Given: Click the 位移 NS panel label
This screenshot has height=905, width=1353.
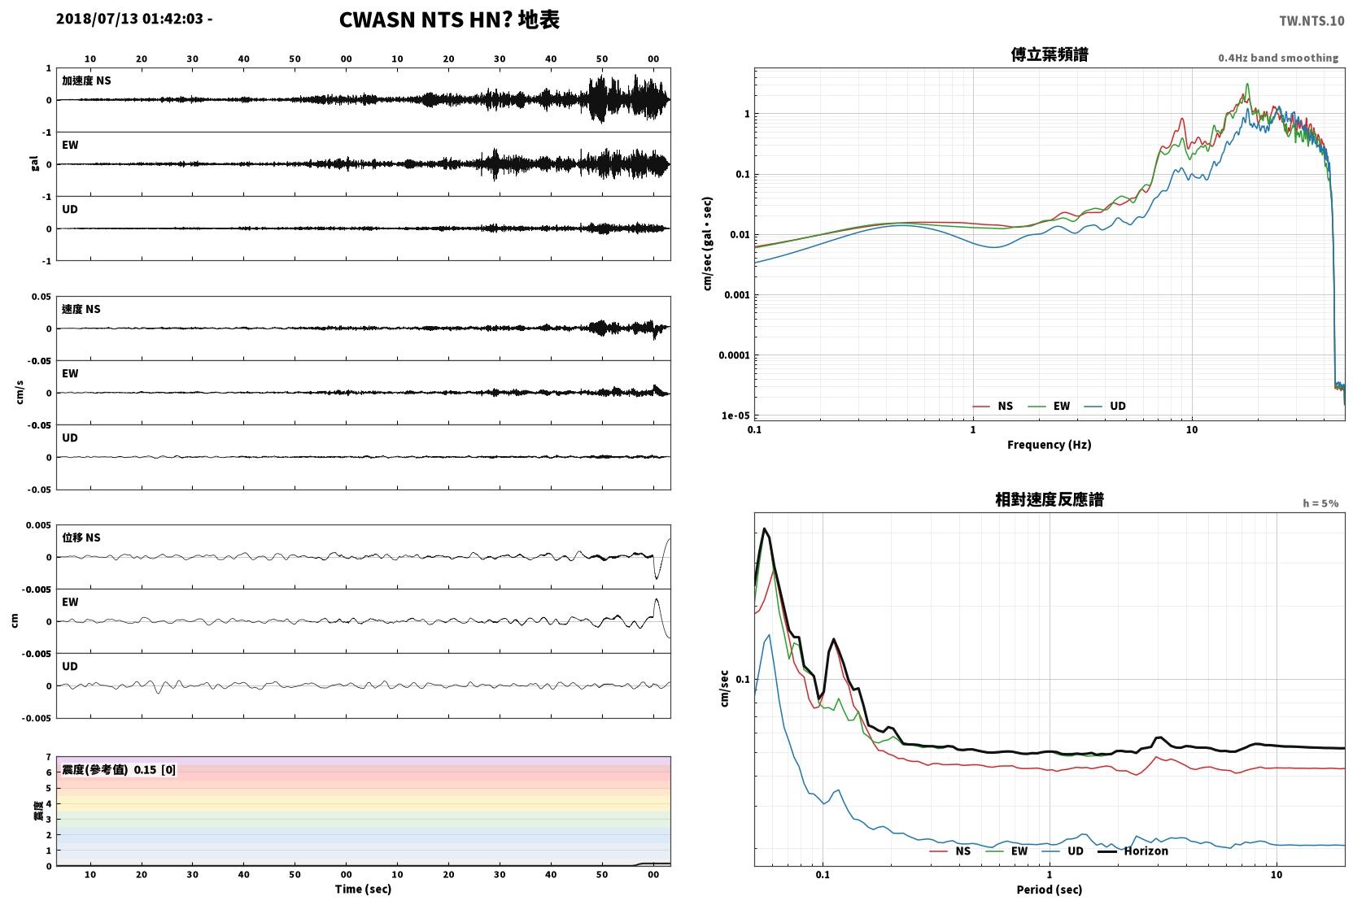Looking at the screenshot, I should point(81,537).
